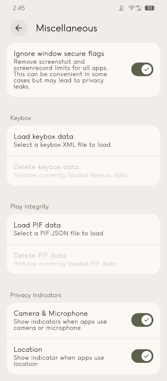Open Load keybox data
This screenshot has width=167, height=381.
coord(83,140)
